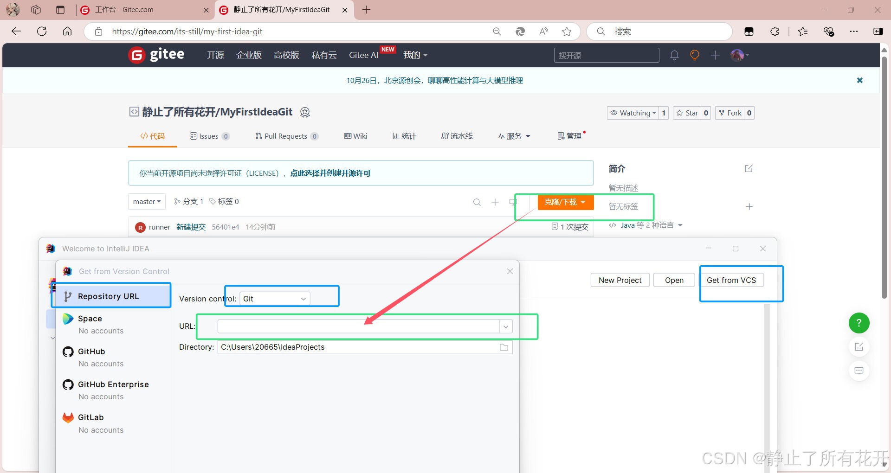891x473 pixels.
Task: Star the repository
Action: click(687, 113)
